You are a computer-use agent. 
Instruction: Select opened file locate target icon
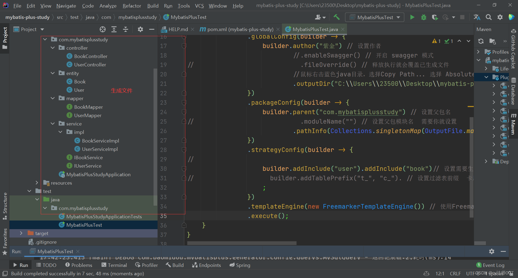(x=103, y=29)
